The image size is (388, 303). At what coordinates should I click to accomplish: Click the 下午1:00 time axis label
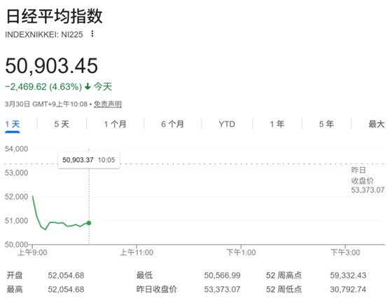[241, 252]
